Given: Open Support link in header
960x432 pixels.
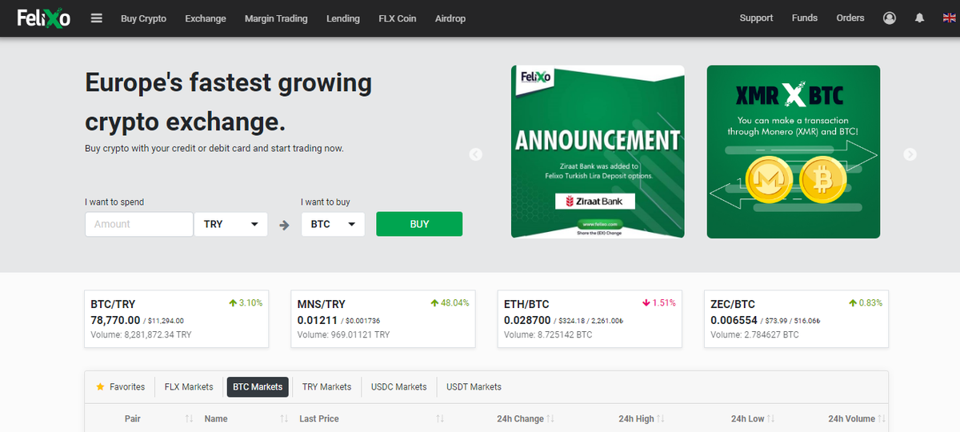Looking at the screenshot, I should click(756, 18).
